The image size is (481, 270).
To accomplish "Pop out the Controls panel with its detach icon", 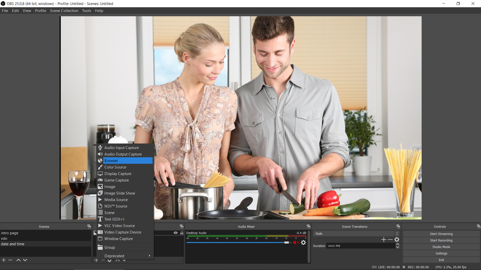I will 478,226.
